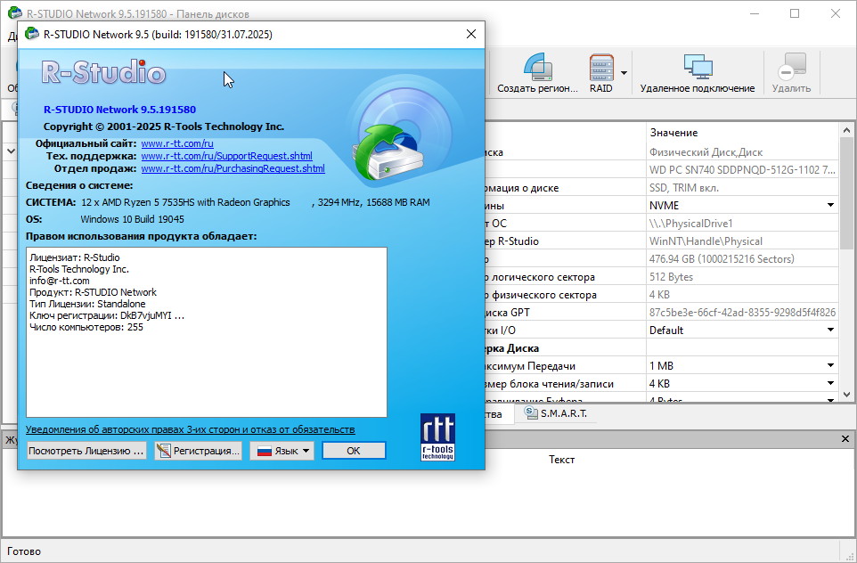This screenshot has height=563, width=857.
Task: Select the WinNT\Handle\Physical value
Action: [706, 241]
